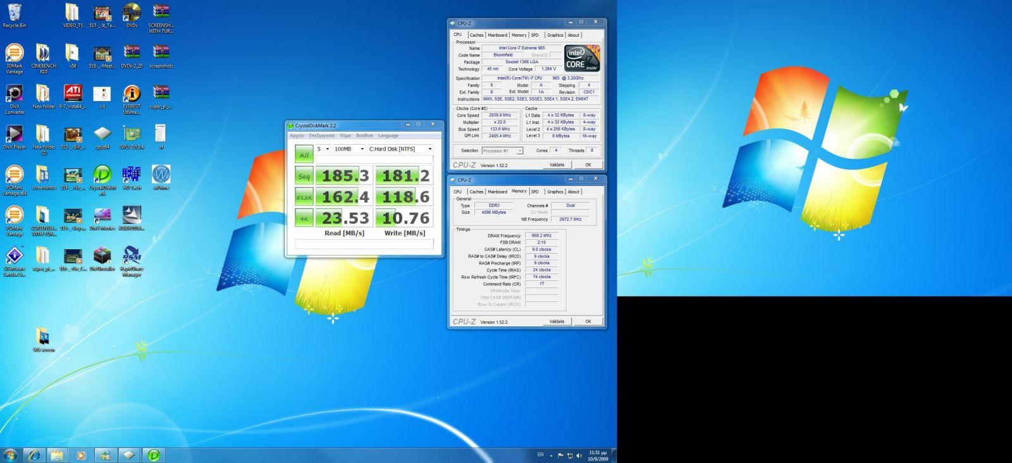Click OK in upper CPU-Z window
Screen dimensions: 1012x463
click(588, 164)
